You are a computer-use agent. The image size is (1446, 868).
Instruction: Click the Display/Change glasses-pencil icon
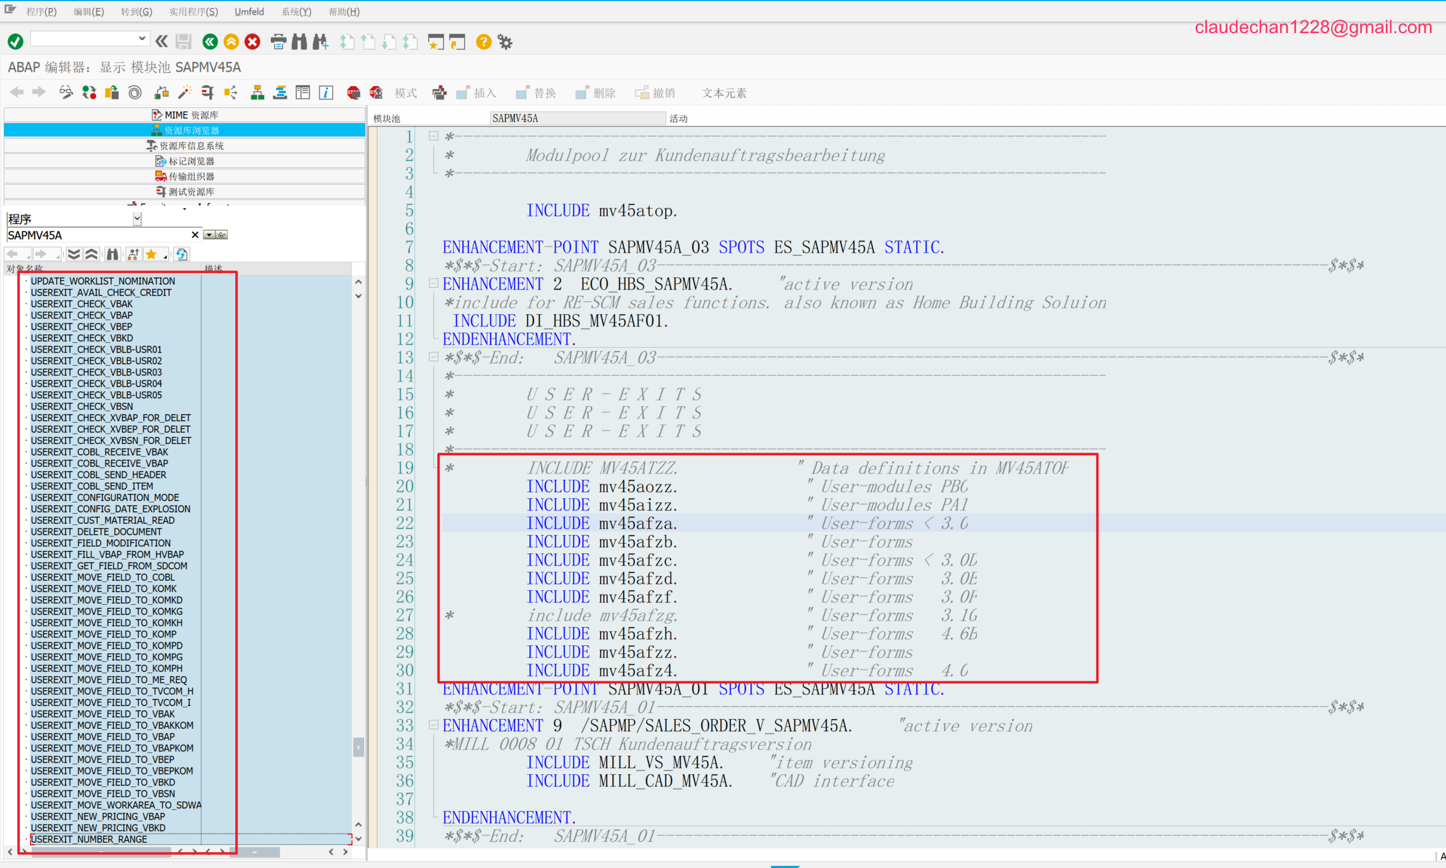coord(66,93)
